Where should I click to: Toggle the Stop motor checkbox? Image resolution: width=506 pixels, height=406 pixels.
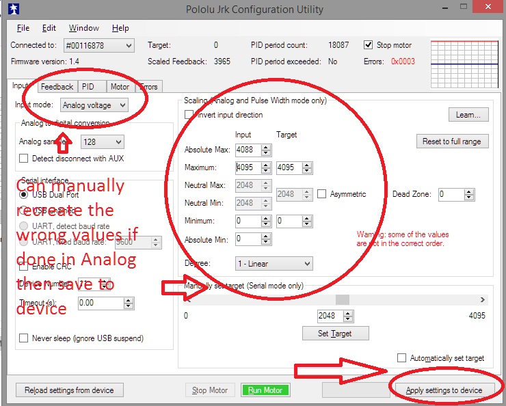click(368, 45)
